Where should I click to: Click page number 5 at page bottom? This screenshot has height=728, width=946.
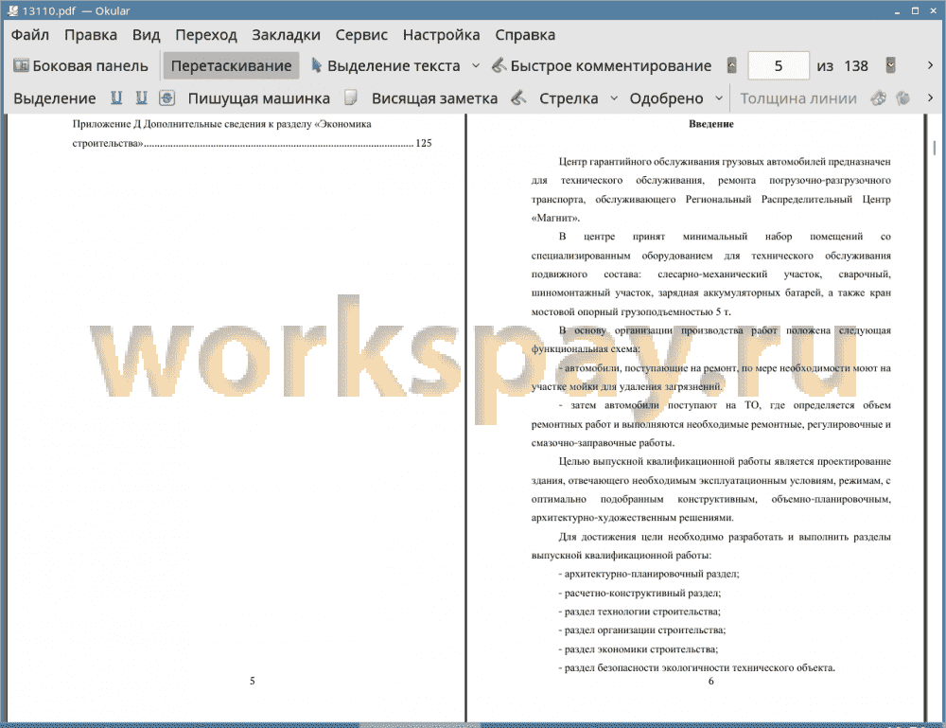point(253,681)
